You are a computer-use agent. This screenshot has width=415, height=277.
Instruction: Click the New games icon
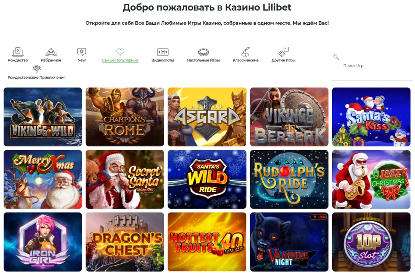pos(82,52)
